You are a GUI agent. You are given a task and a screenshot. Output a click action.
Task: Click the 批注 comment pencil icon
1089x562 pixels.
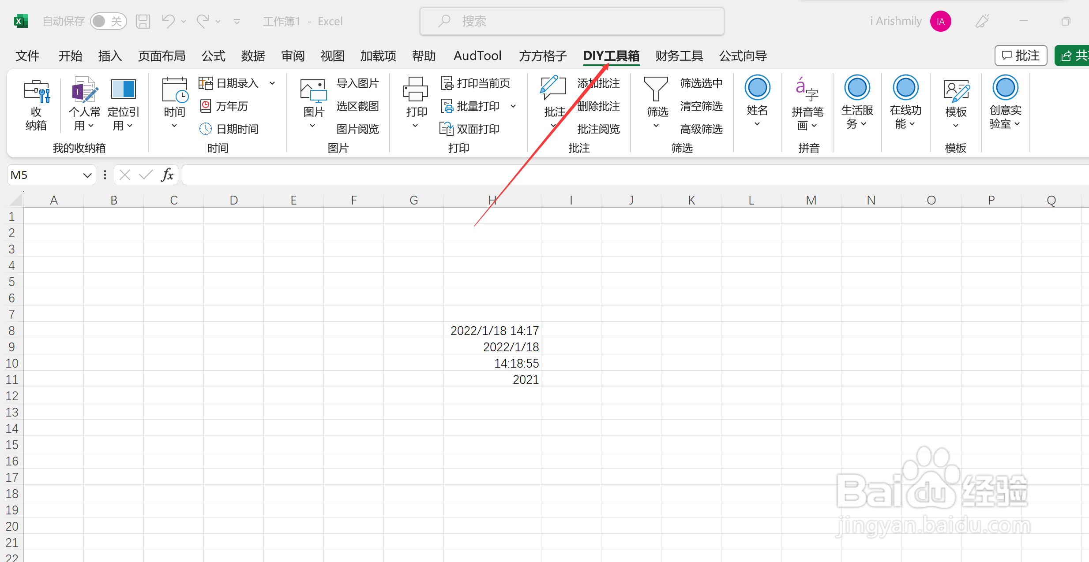pyautogui.click(x=552, y=88)
